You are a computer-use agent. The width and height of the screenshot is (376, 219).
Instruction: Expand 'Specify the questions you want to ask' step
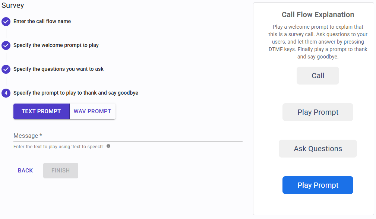pos(59,69)
